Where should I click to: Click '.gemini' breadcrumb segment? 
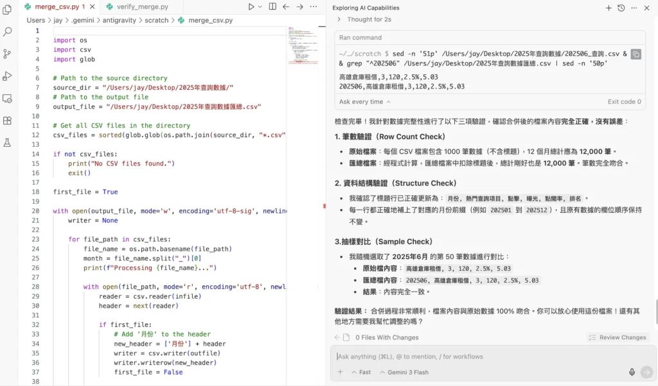[x=83, y=20]
